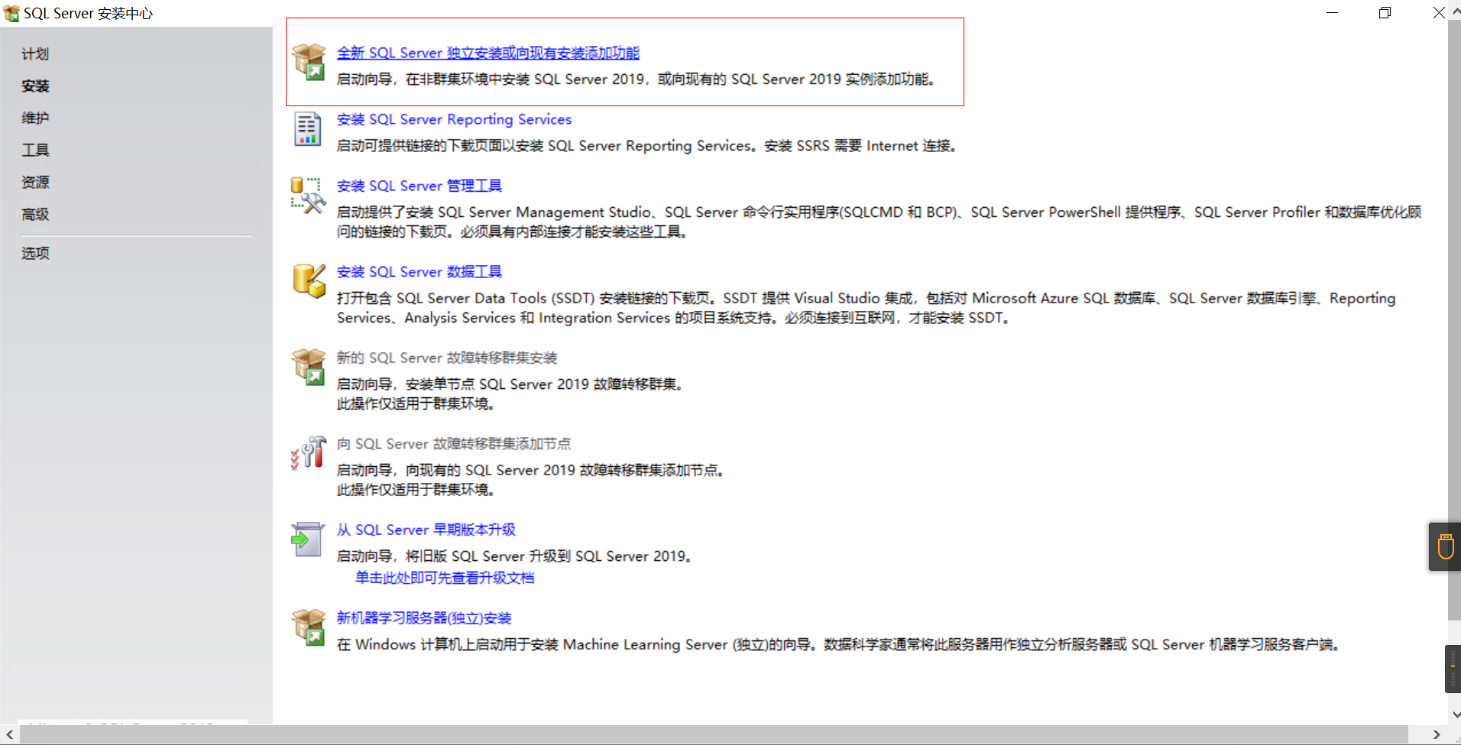Click the horizontal scrollbar left arrow
This screenshot has height=745, width=1461.
click(9, 734)
